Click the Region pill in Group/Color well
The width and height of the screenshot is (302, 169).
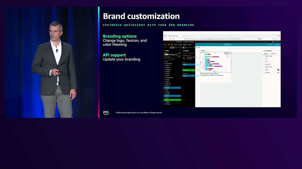click(191, 76)
